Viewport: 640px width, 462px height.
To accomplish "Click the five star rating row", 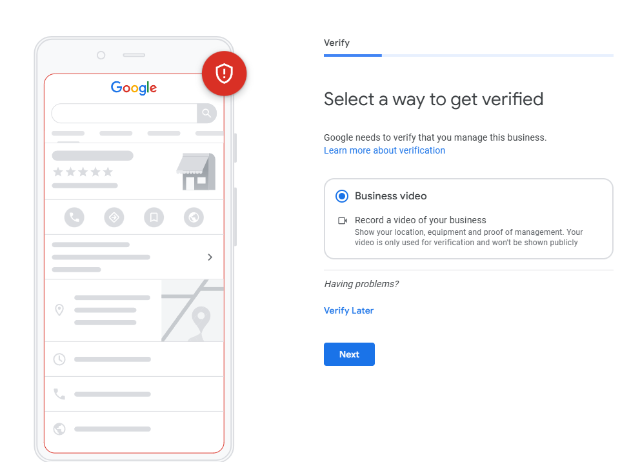I will pyautogui.click(x=83, y=172).
